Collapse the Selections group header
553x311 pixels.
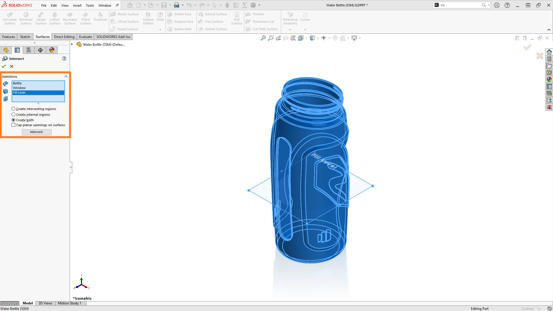click(x=66, y=76)
